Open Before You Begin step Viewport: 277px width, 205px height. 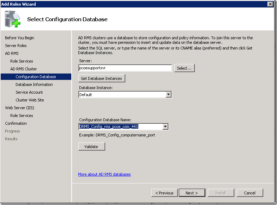tap(19, 38)
